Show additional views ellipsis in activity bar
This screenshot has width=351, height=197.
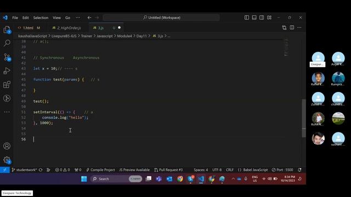7,112
